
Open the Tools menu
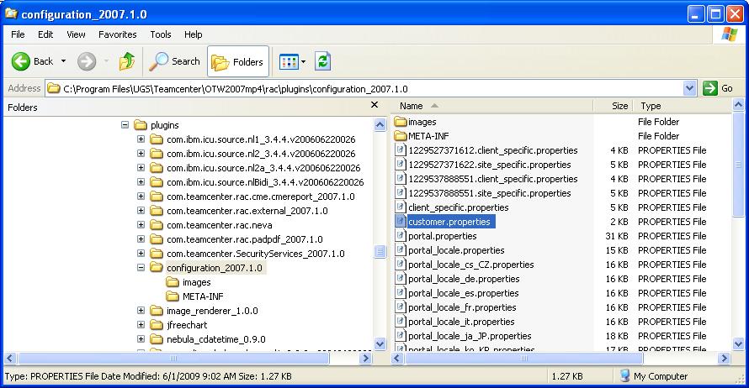tap(161, 34)
